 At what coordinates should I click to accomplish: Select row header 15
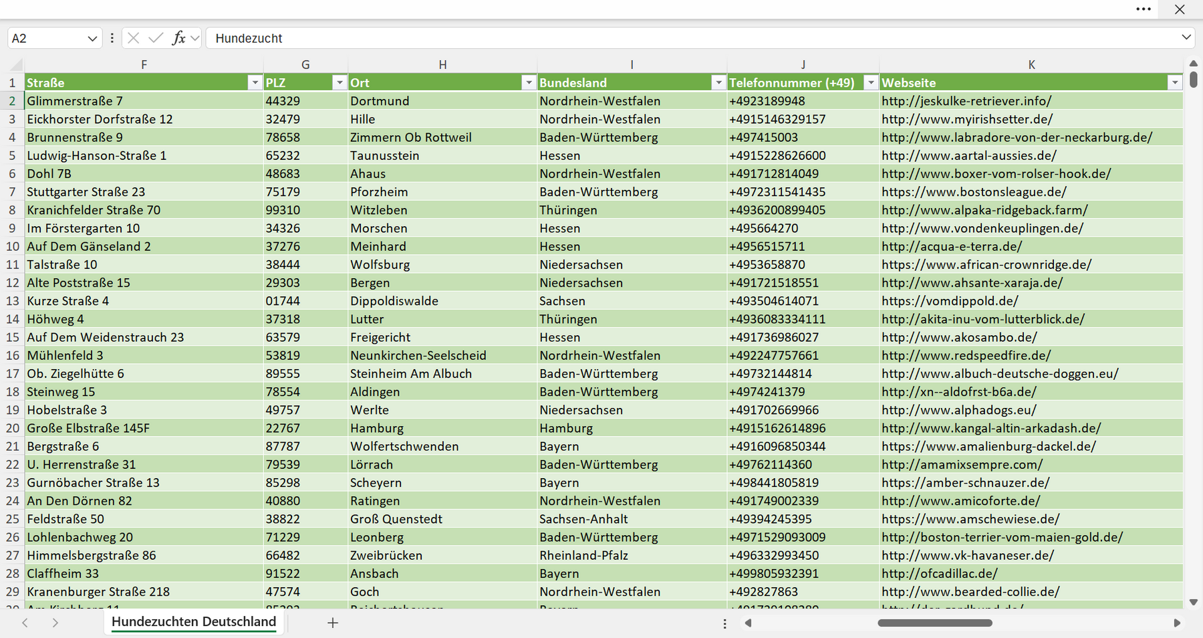[x=12, y=337]
